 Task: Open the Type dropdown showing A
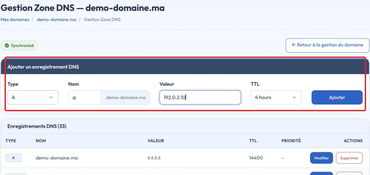coord(33,97)
